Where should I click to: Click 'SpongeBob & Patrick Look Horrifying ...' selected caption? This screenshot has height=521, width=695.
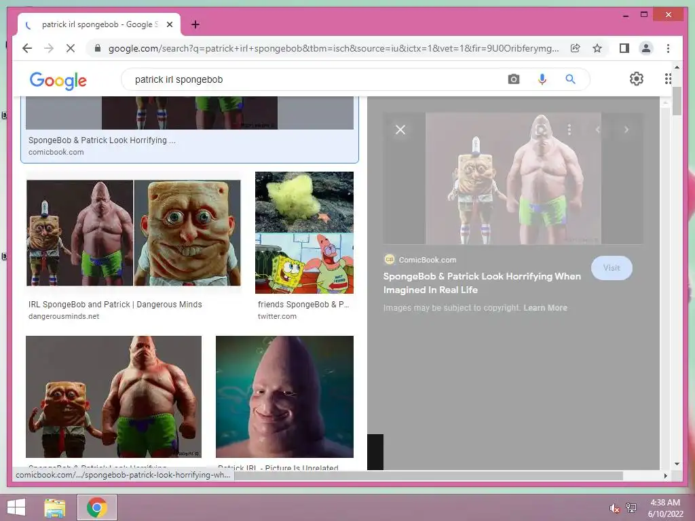pyautogui.click(x=102, y=140)
